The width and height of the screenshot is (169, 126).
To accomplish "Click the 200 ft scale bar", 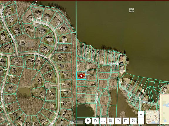I will (77, 122).
